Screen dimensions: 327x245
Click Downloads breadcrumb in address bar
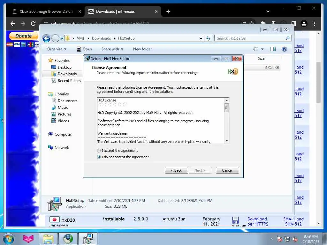pyautogui.click(x=101, y=38)
